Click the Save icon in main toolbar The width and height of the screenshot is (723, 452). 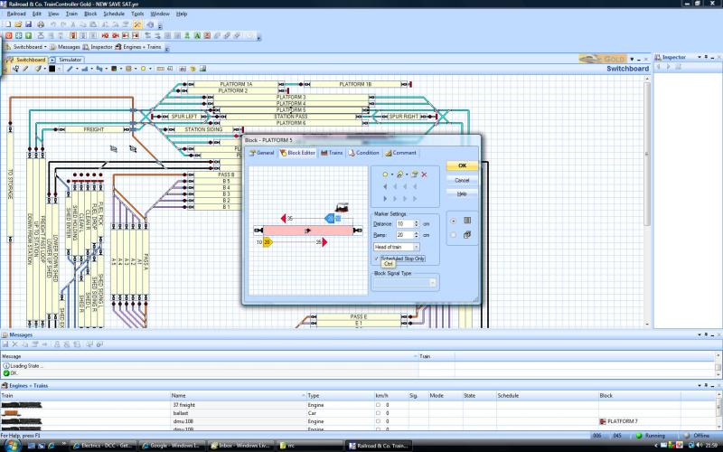(27, 24)
